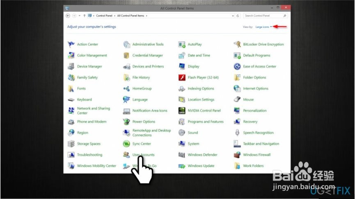Image resolution: width=355 pixels, height=199 pixels.
Task: Click the Search Control Panel field
Action: (266, 16)
